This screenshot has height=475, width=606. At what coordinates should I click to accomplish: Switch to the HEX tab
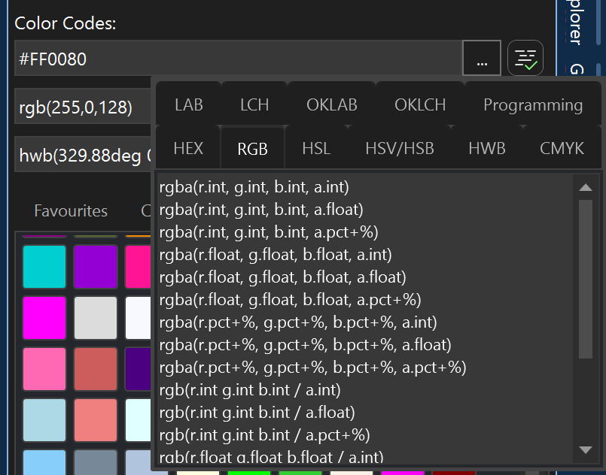pos(187,148)
